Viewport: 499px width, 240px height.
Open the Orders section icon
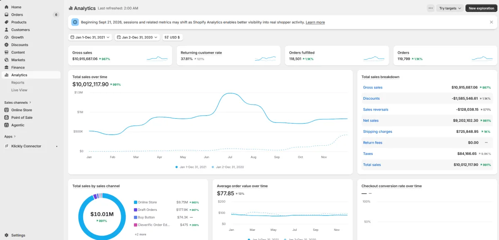point(7,15)
